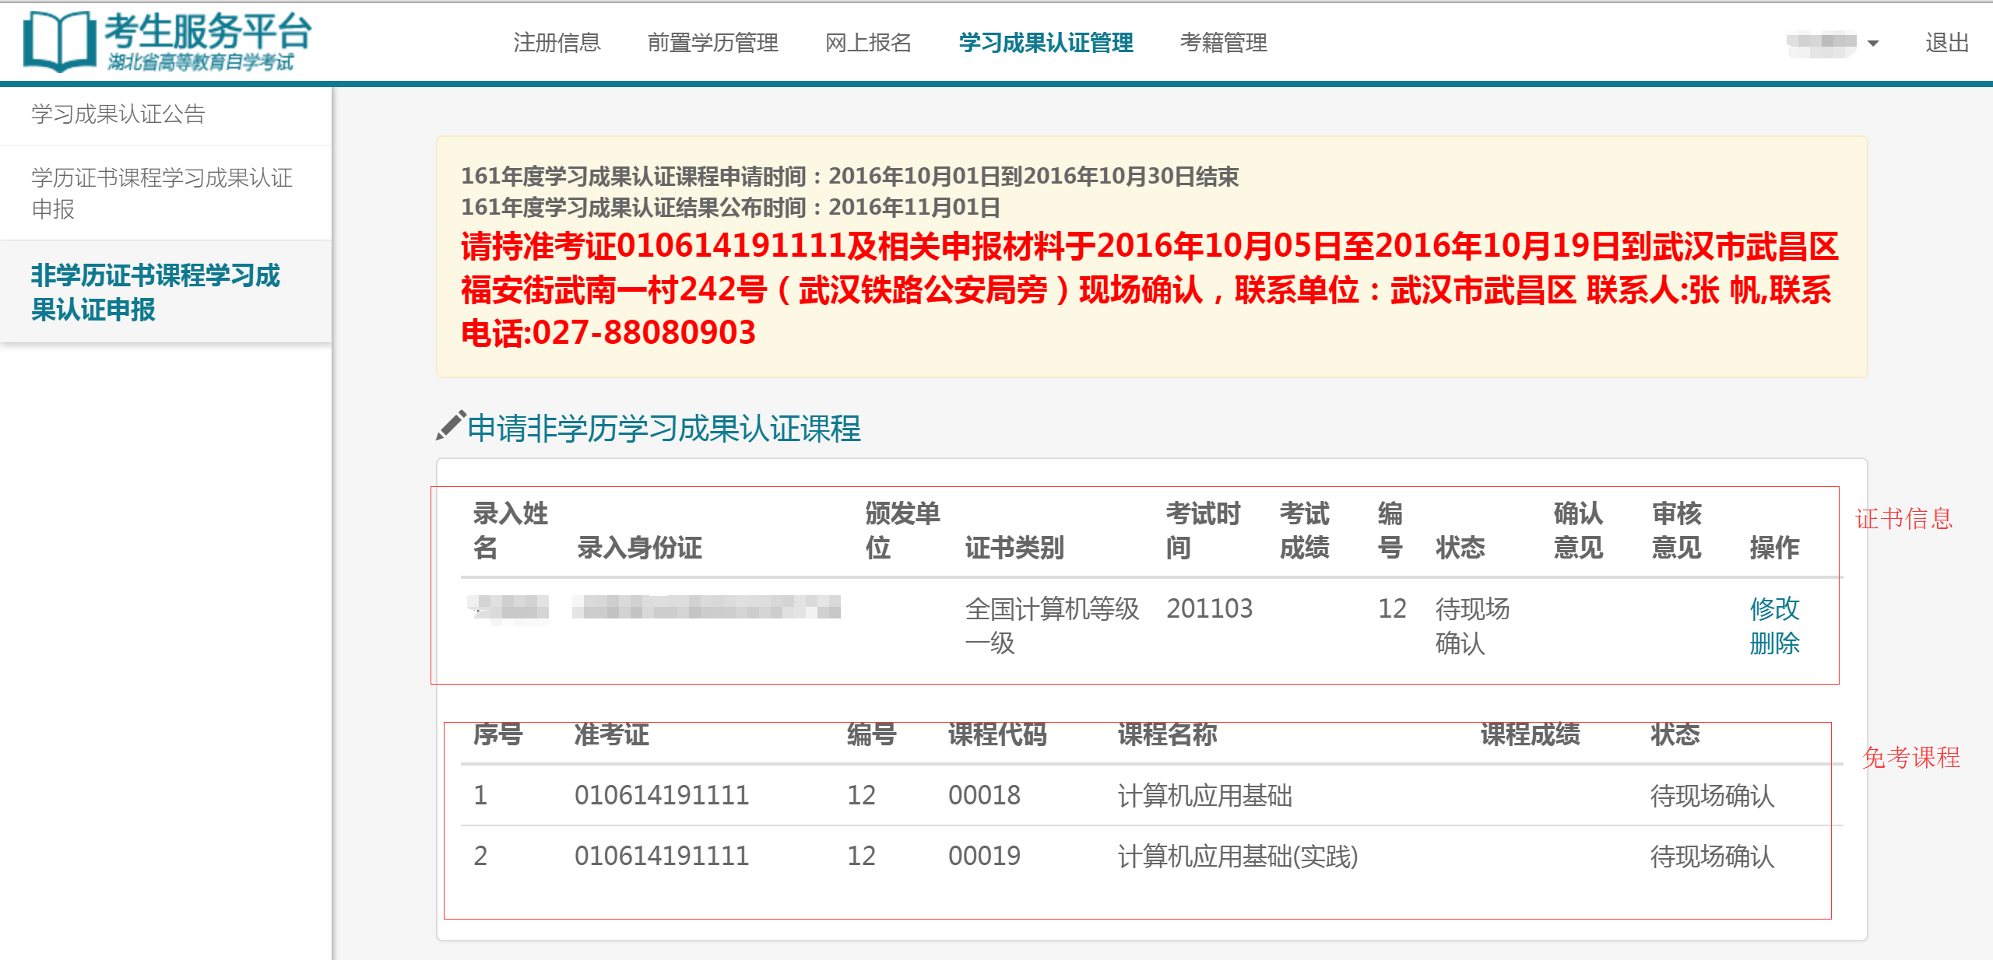Select course row 计算机应用基础

point(1204,794)
